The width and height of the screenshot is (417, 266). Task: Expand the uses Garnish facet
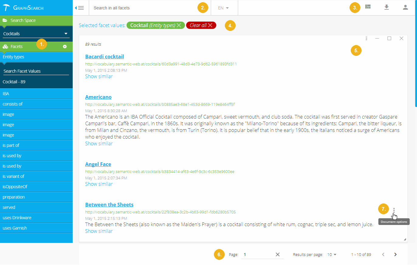[x=36, y=228]
